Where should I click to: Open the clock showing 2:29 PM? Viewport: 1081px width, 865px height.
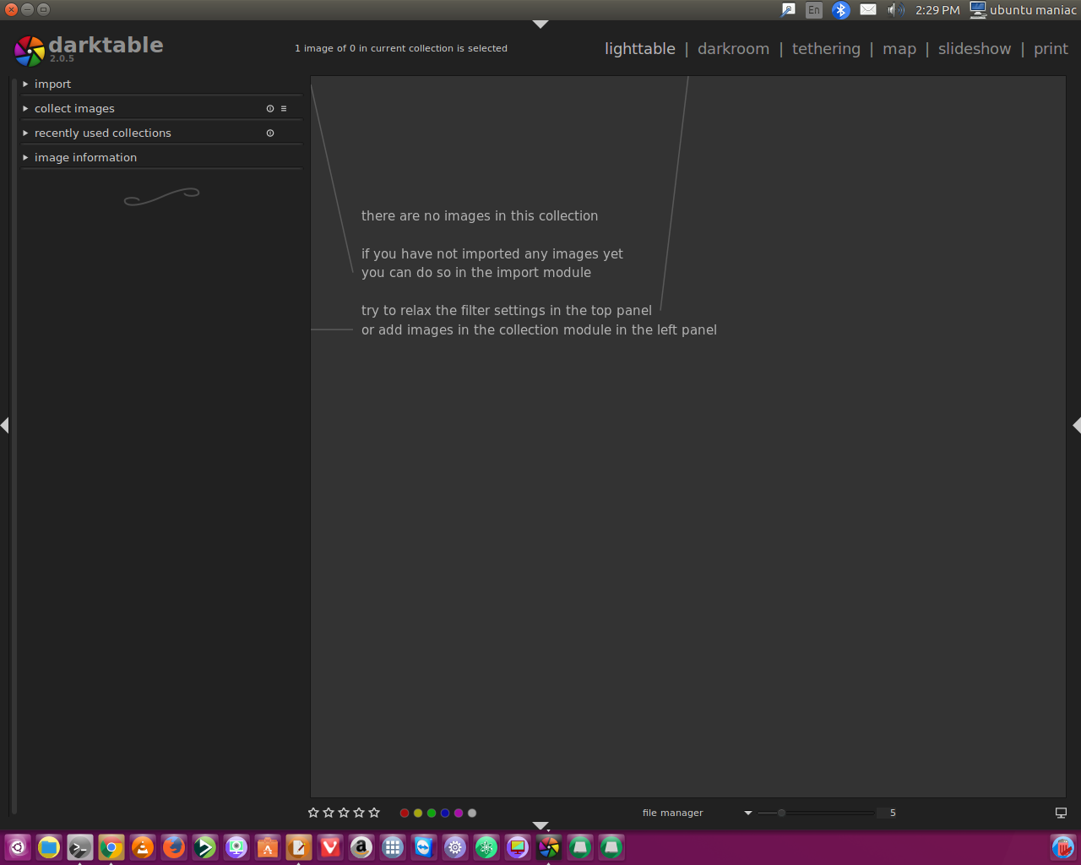937,10
